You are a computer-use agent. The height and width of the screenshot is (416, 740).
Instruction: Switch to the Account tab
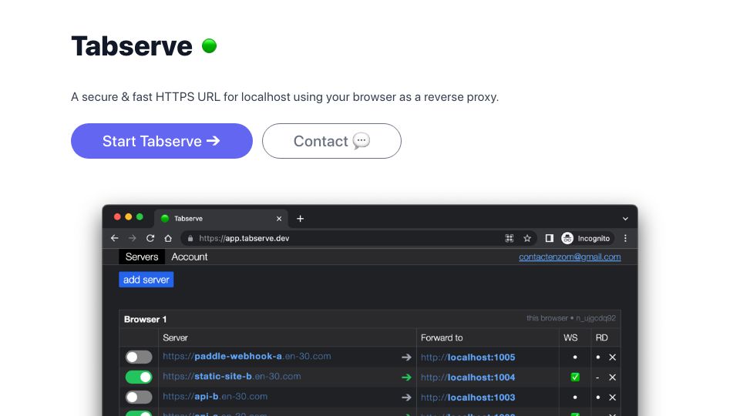click(190, 257)
